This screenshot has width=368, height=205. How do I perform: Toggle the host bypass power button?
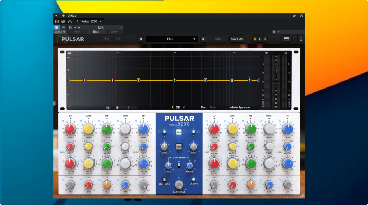(56, 27)
